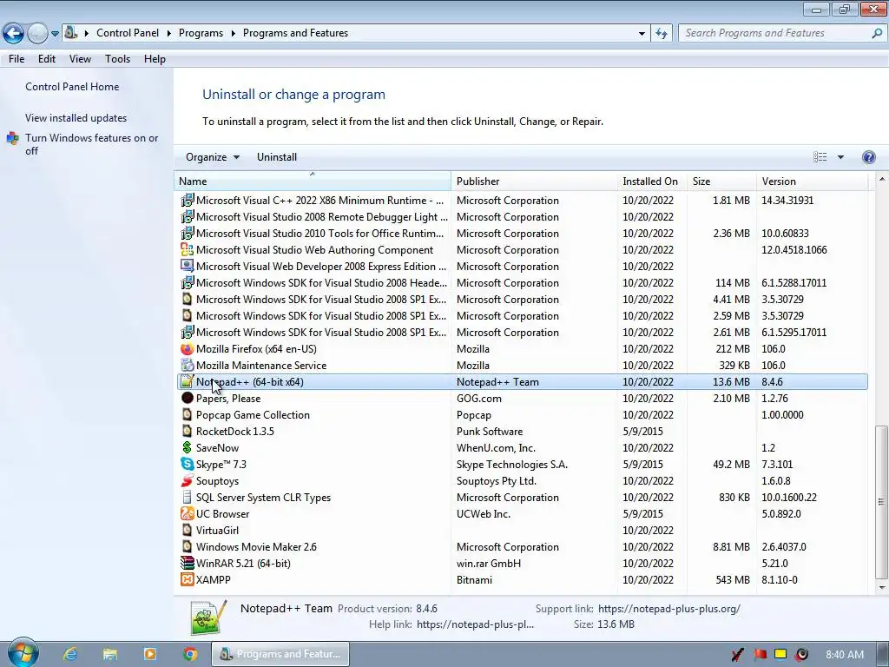Click the Programs breadcrumb in address bar
The height and width of the screenshot is (667, 889).
coord(201,33)
